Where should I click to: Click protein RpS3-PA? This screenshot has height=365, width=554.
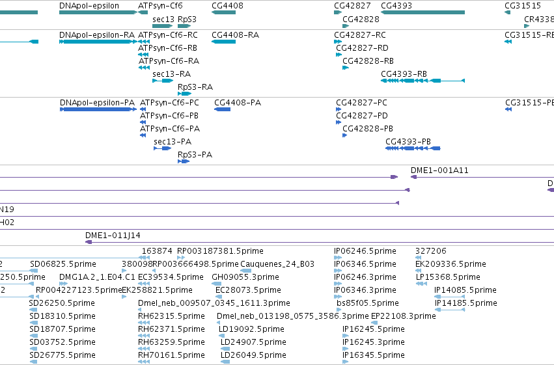pyautogui.click(x=195, y=155)
